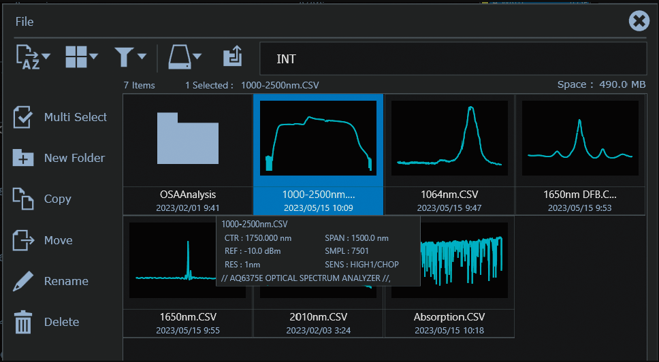Click the Move file icon
Image resolution: width=659 pixels, height=362 pixels.
click(x=23, y=240)
